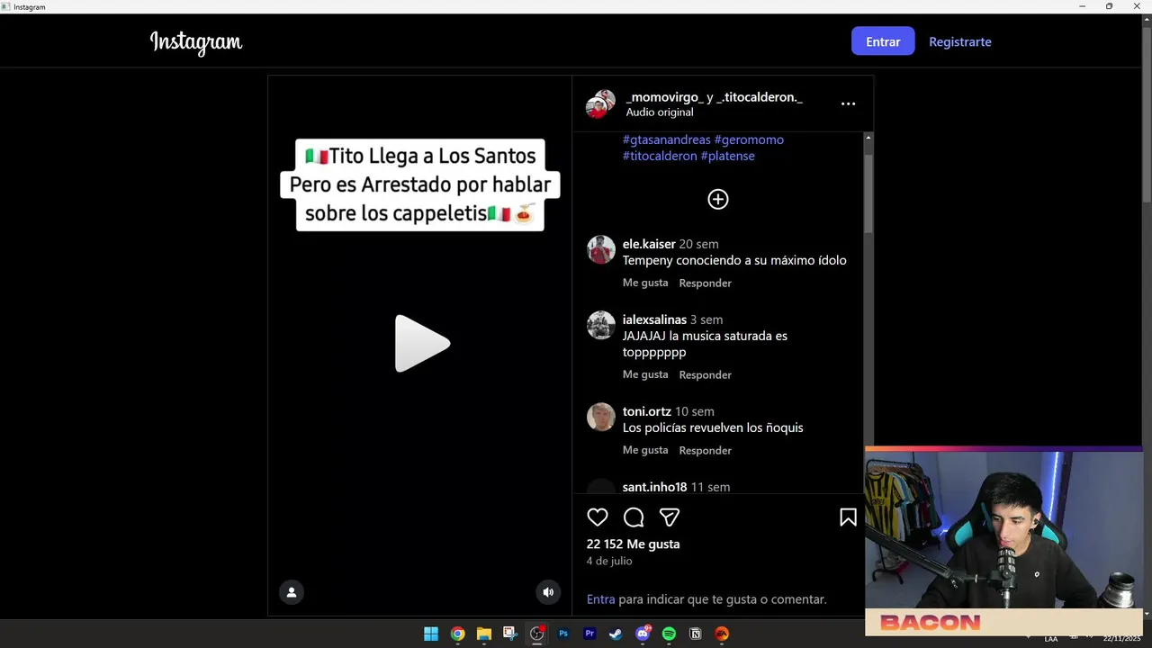This screenshot has height=648, width=1152.
Task: Reply to toni.ortz's comment
Action: pyautogui.click(x=706, y=450)
